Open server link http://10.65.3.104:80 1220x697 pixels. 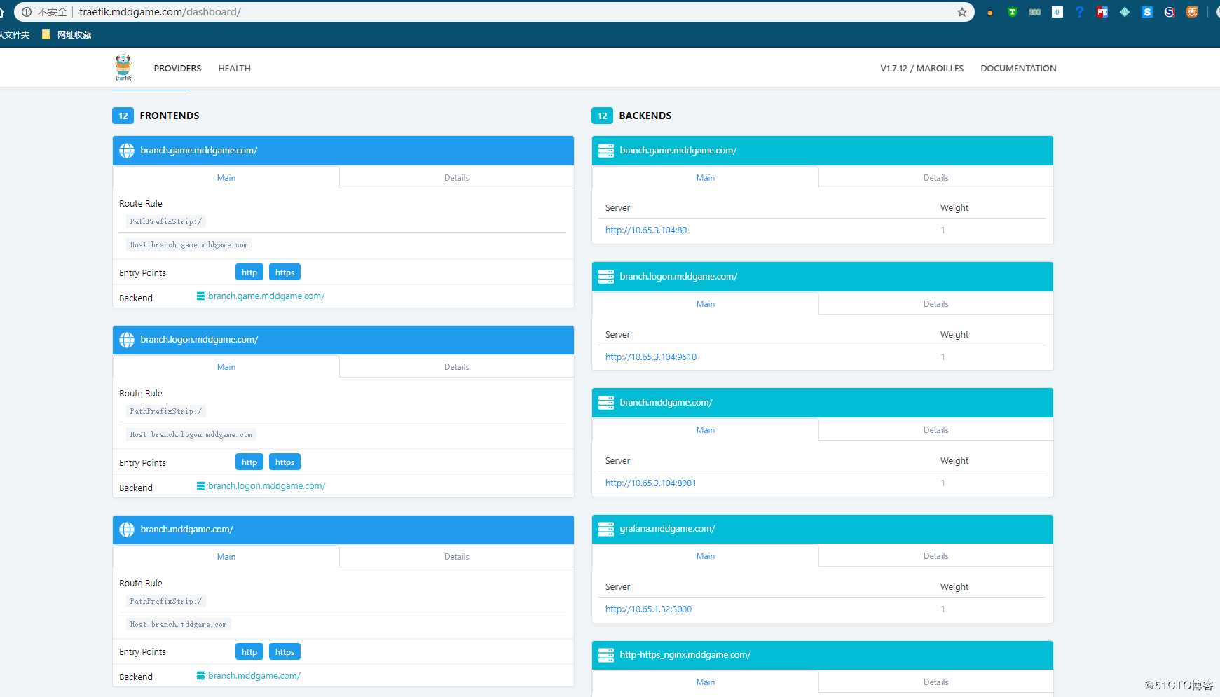point(646,230)
